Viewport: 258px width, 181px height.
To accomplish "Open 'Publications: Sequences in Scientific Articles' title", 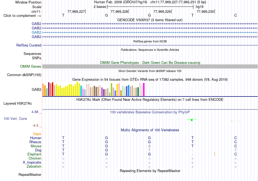I will pos(150,50).
